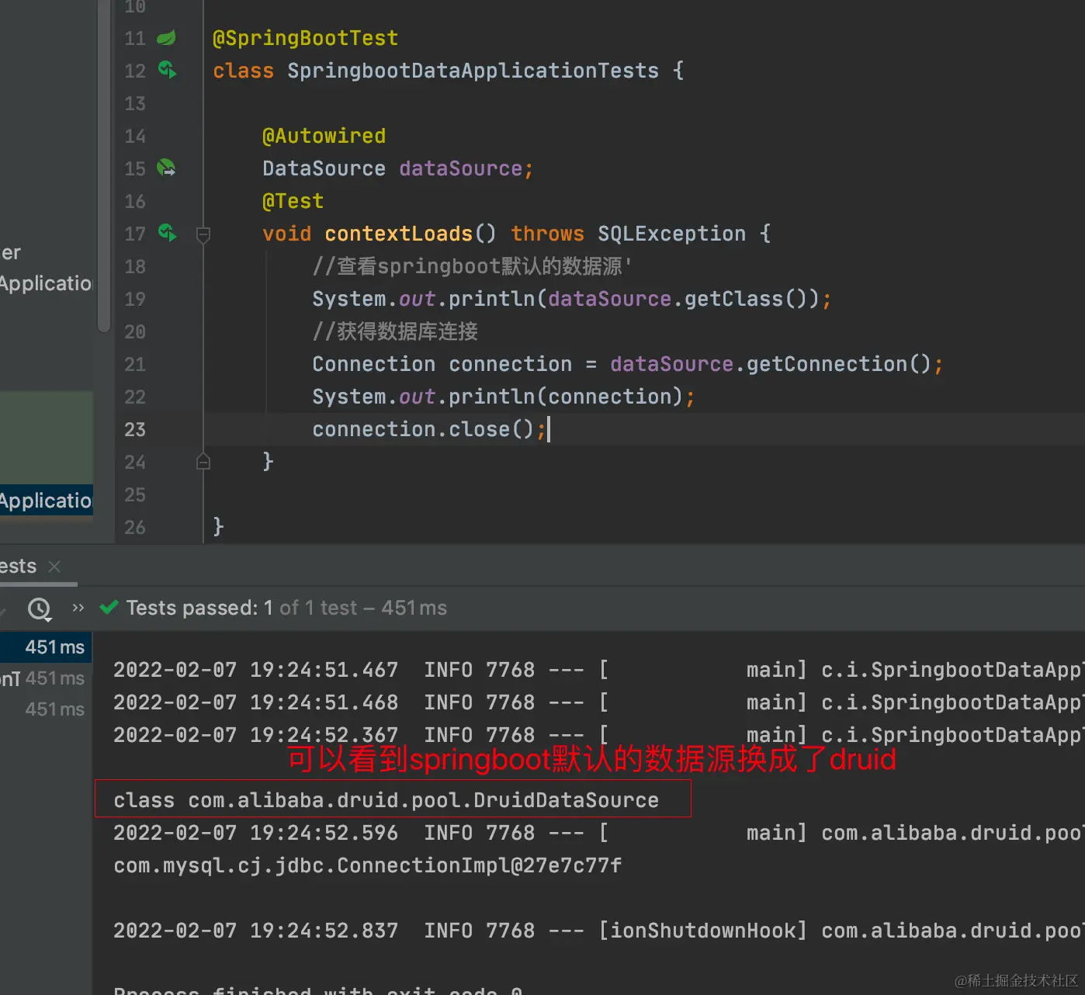Close the run tab ending in "ests"
Viewport: 1085px width, 995px height.
coord(54,567)
